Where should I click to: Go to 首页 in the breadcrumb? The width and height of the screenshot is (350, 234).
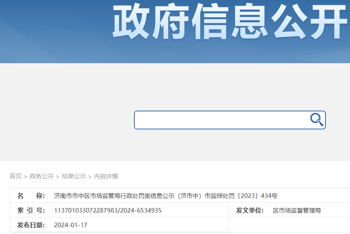[x=16, y=176]
